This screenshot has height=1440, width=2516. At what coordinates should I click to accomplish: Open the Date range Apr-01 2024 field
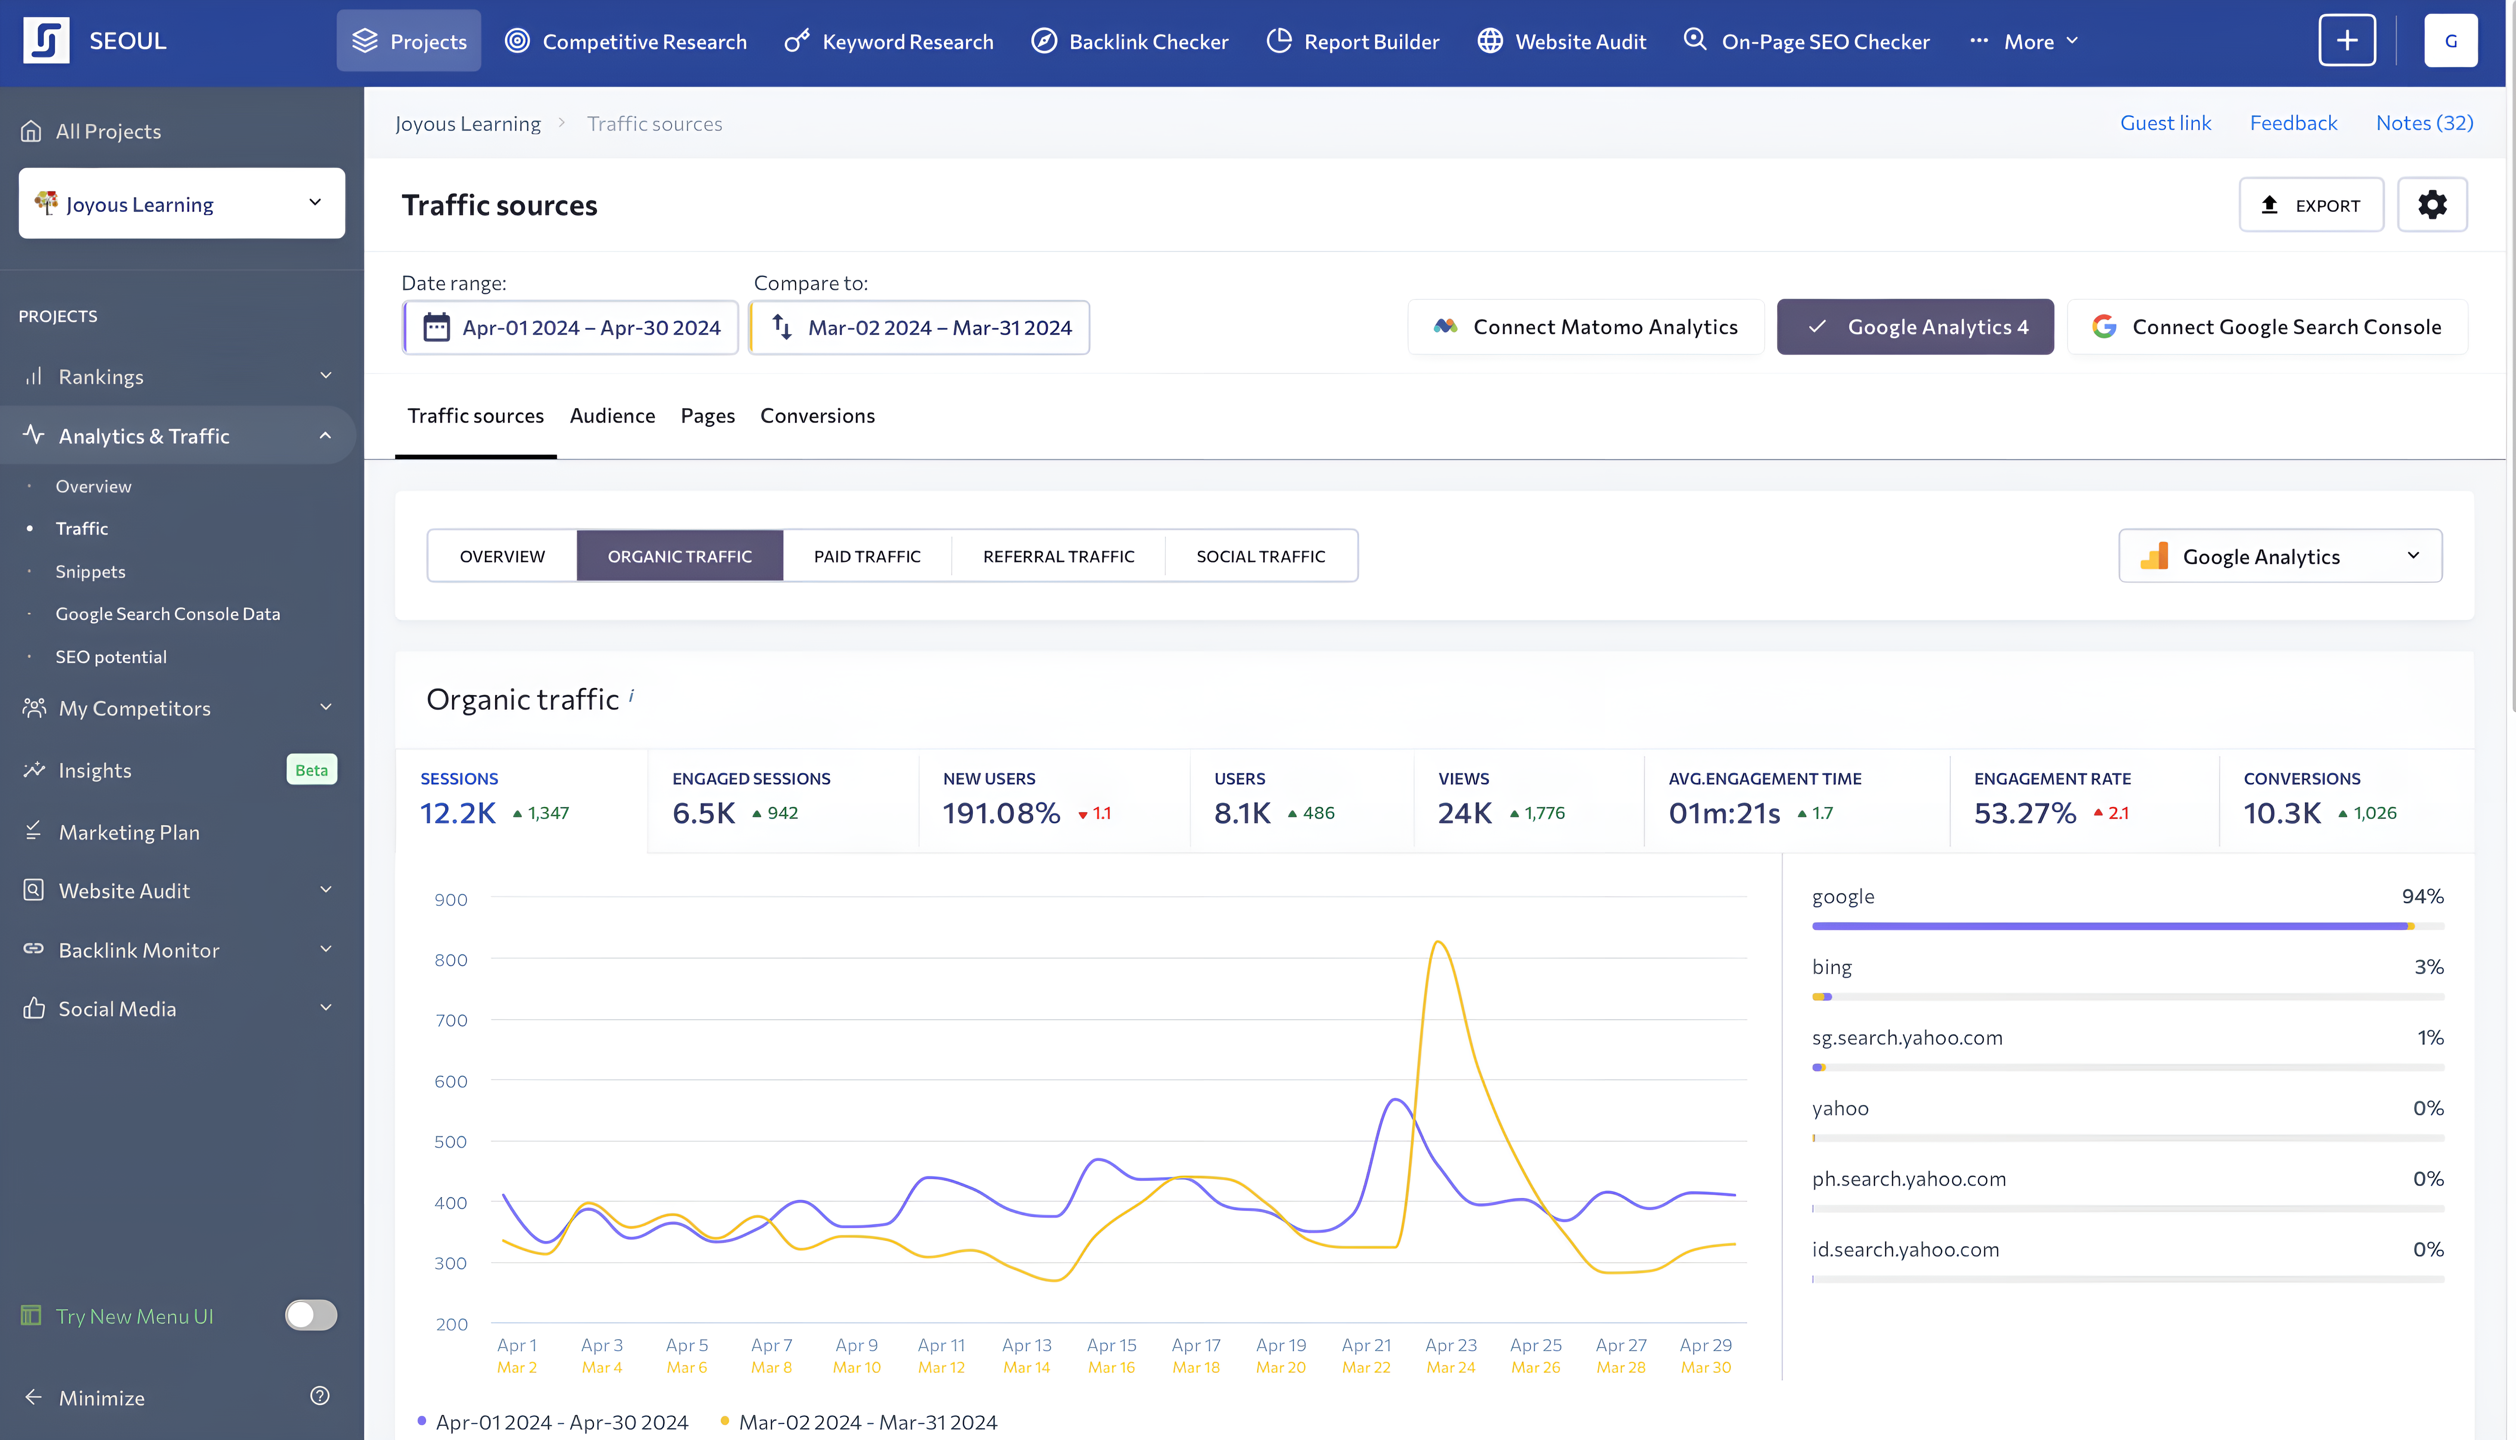(571, 328)
